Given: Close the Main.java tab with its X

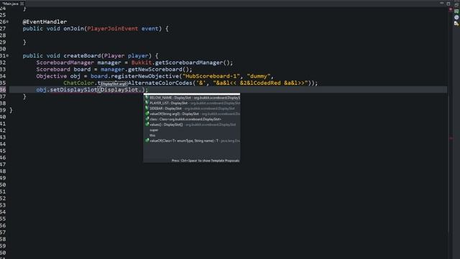Looking at the screenshot, I should point(22,4).
